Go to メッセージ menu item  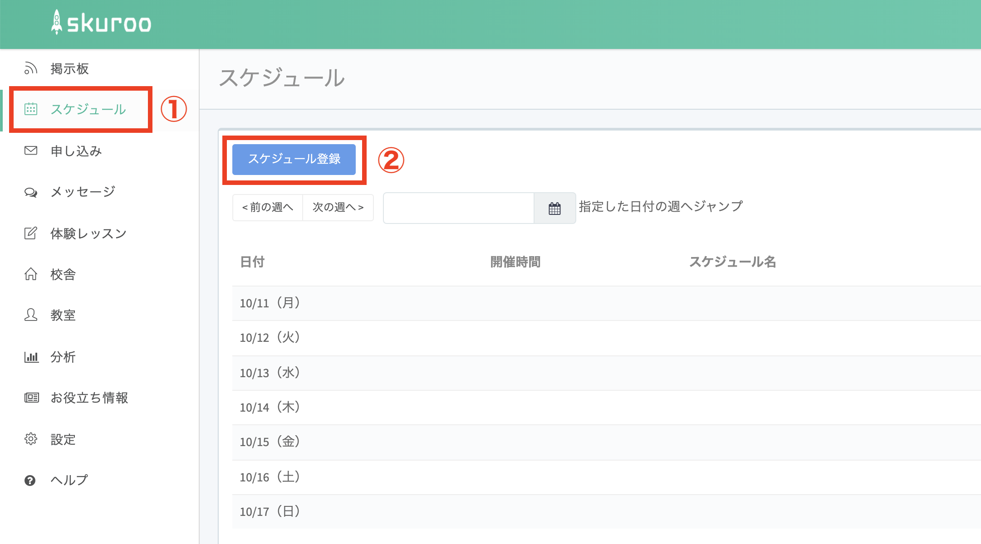pos(83,192)
